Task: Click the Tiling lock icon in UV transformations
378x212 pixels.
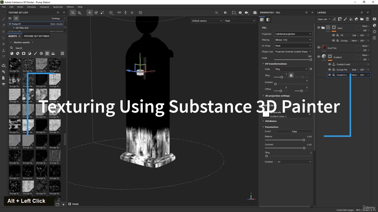Action: point(291,75)
